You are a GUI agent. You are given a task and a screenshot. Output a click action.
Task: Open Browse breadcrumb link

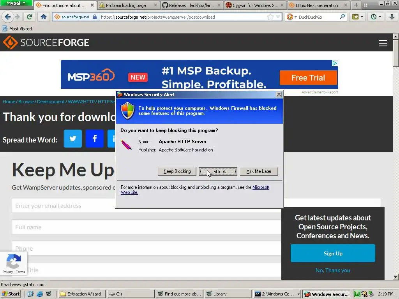tap(26, 102)
